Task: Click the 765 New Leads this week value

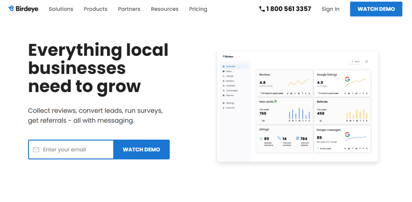Action: (x=263, y=113)
